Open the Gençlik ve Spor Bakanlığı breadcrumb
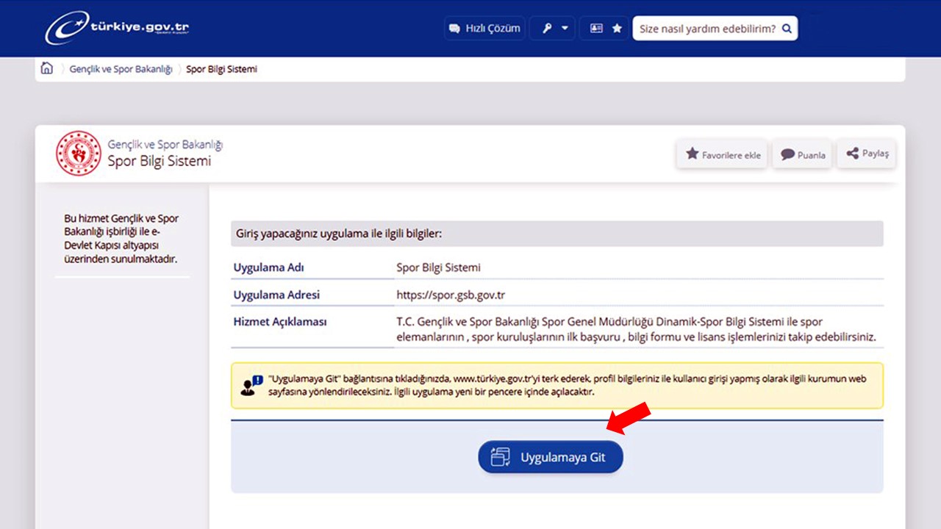941x529 pixels. [x=121, y=69]
